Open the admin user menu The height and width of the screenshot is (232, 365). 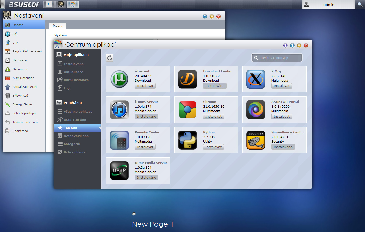pos(328,4)
